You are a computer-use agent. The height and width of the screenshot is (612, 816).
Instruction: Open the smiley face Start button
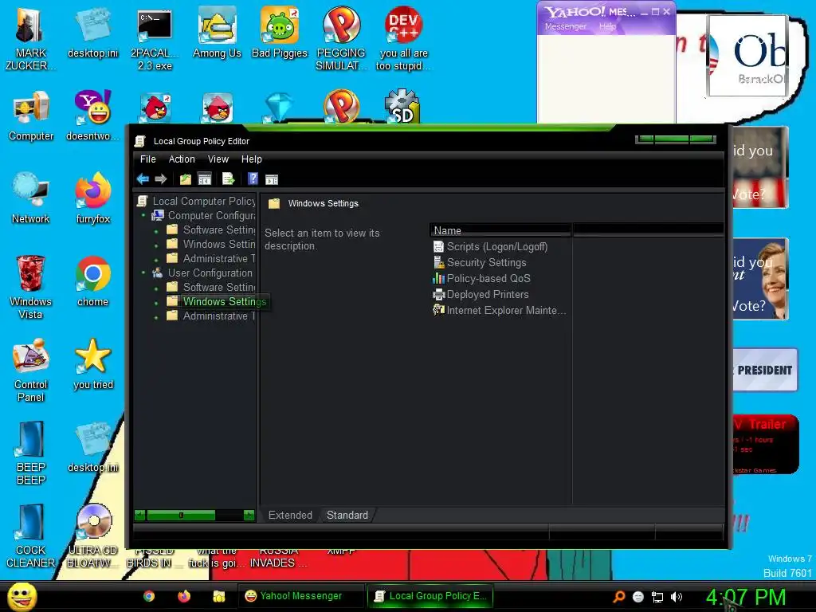click(x=22, y=596)
